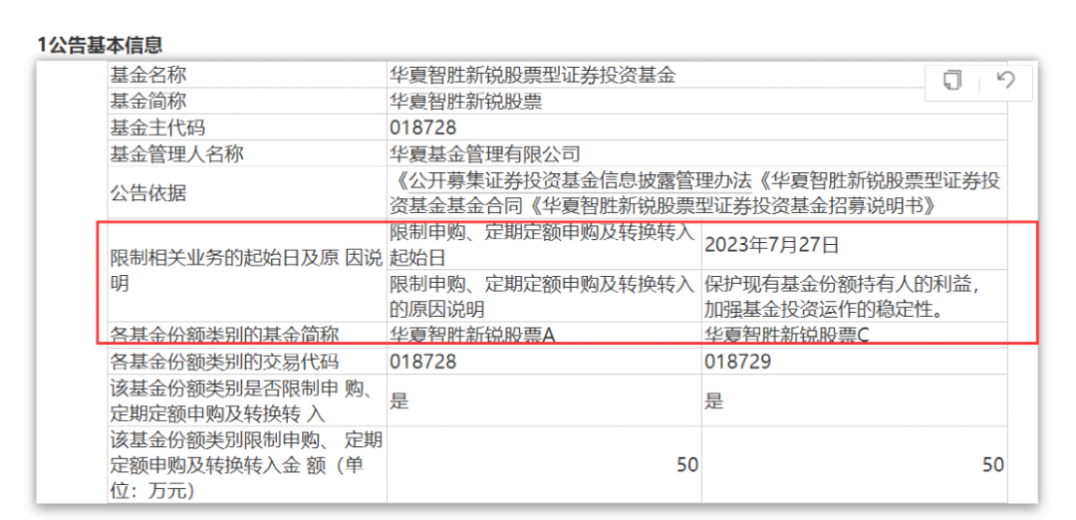1076x520 pixels.
Task: Select 华夏智胜新锐股票型证券投资基金 in the 基金名称 row
Action: (x=532, y=75)
